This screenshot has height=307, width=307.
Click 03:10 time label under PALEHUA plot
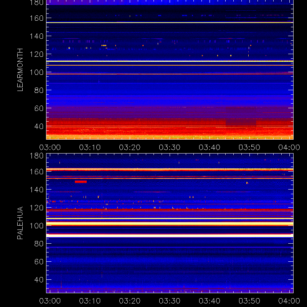coord(90,301)
